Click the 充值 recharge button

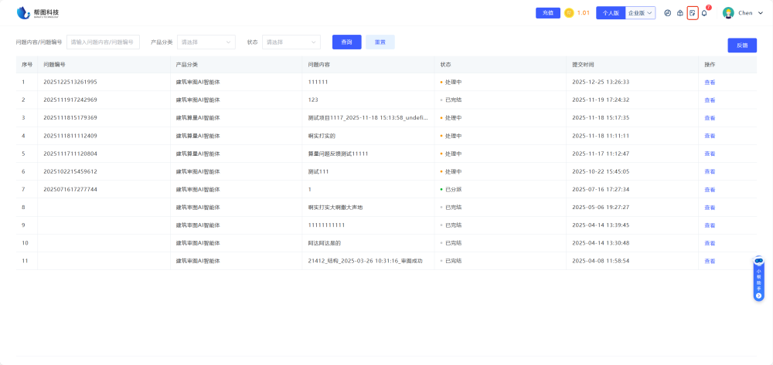[547, 13]
